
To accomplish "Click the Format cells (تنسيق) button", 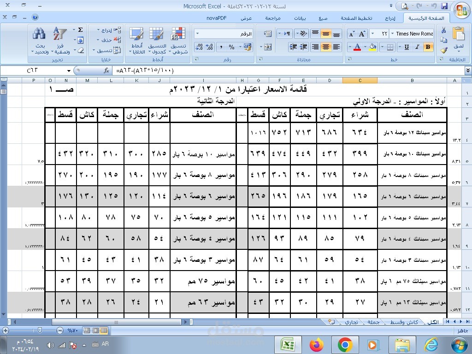I will 107,50.
